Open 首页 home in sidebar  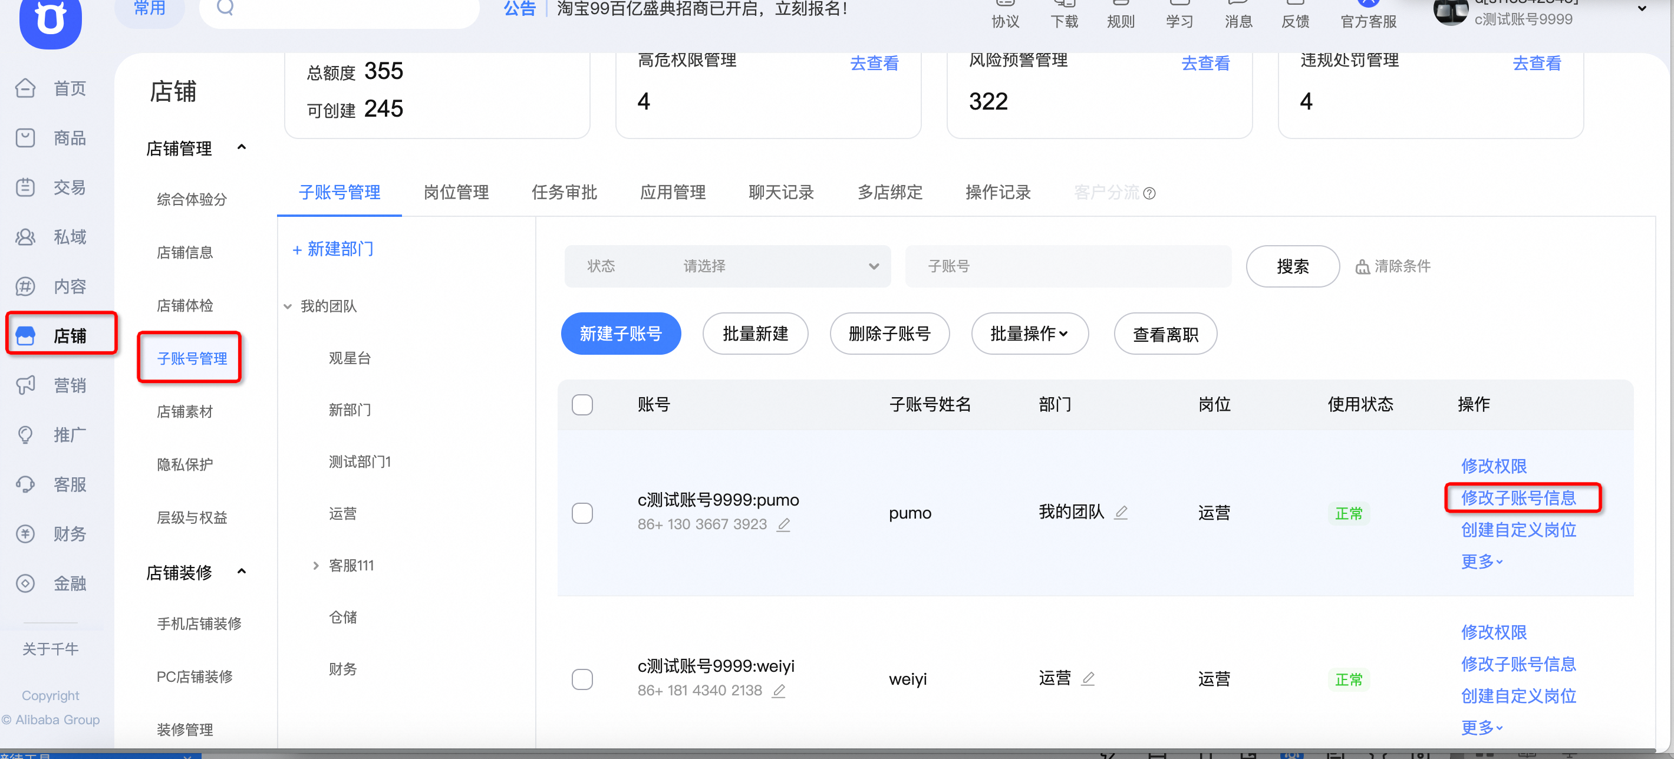click(51, 88)
